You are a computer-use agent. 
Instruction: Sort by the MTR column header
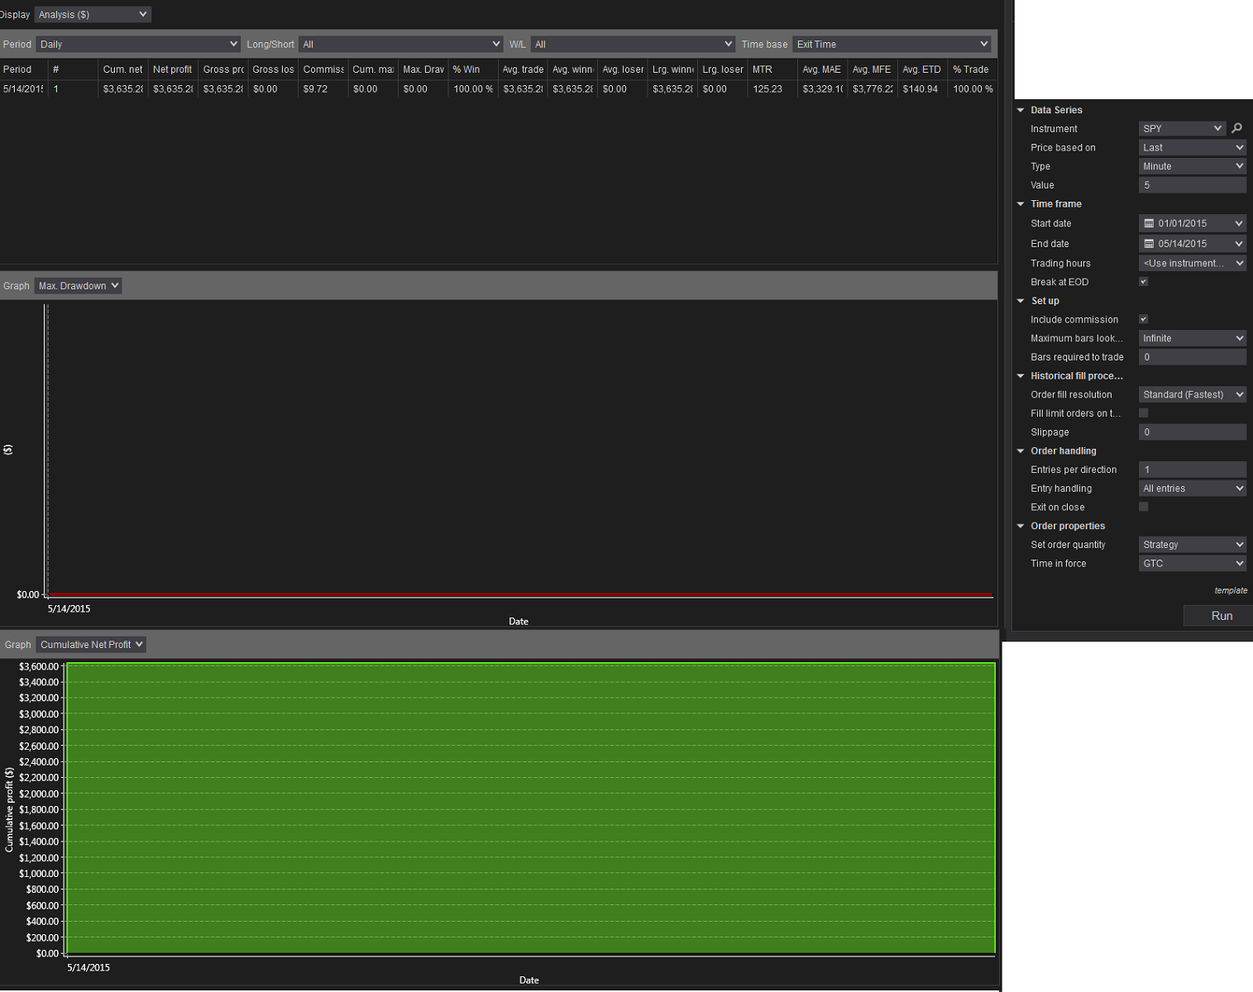click(x=772, y=69)
